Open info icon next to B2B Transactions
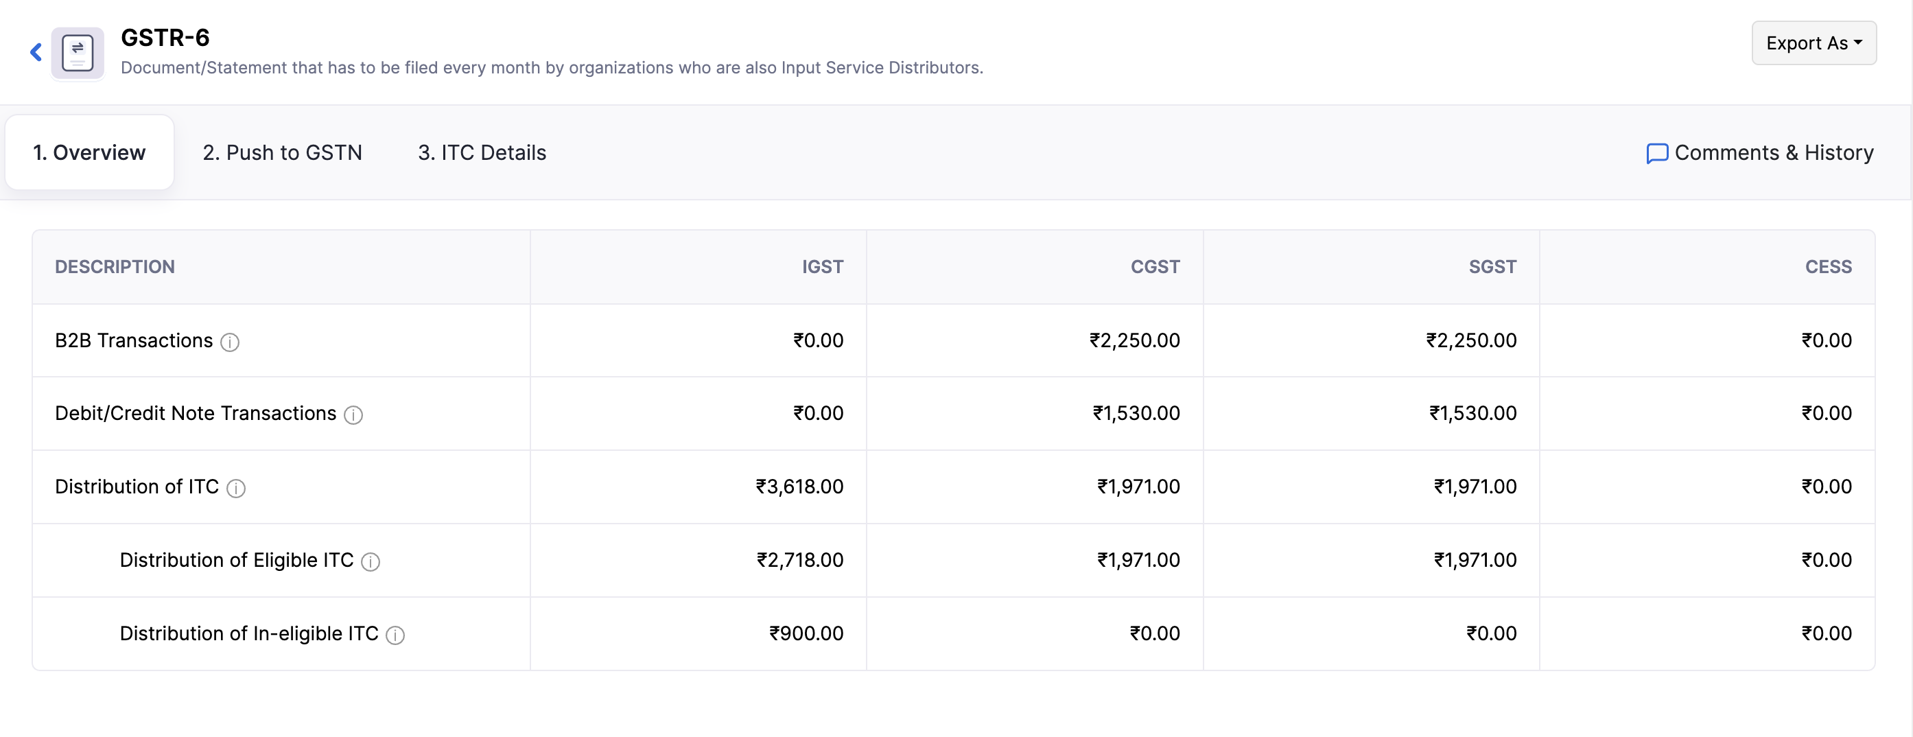The width and height of the screenshot is (1913, 737). 231,342
